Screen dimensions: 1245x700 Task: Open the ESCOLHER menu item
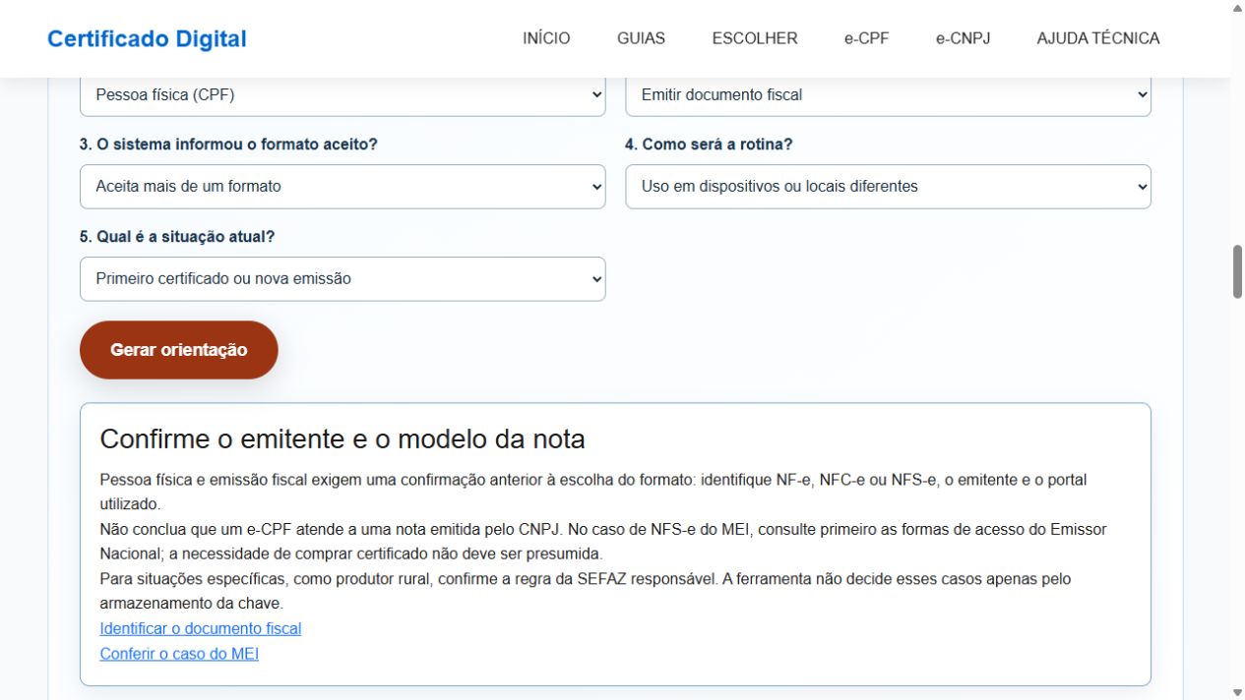(755, 38)
